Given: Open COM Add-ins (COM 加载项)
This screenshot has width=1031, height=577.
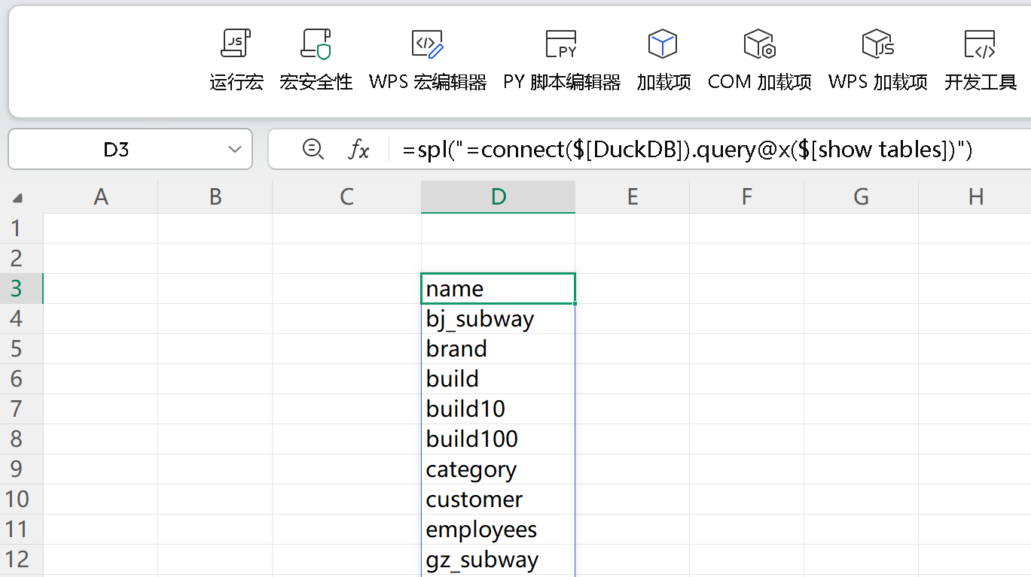Looking at the screenshot, I should (x=759, y=45).
